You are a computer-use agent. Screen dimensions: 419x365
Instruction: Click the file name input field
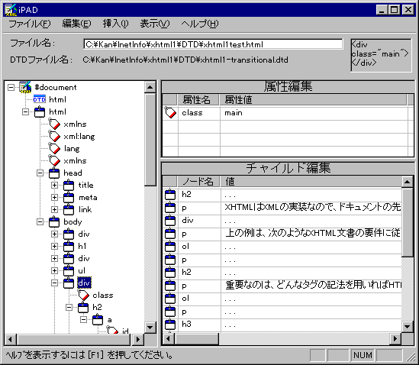coord(213,44)
